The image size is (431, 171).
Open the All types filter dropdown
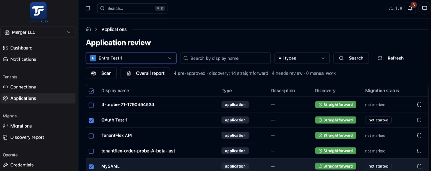302,58
